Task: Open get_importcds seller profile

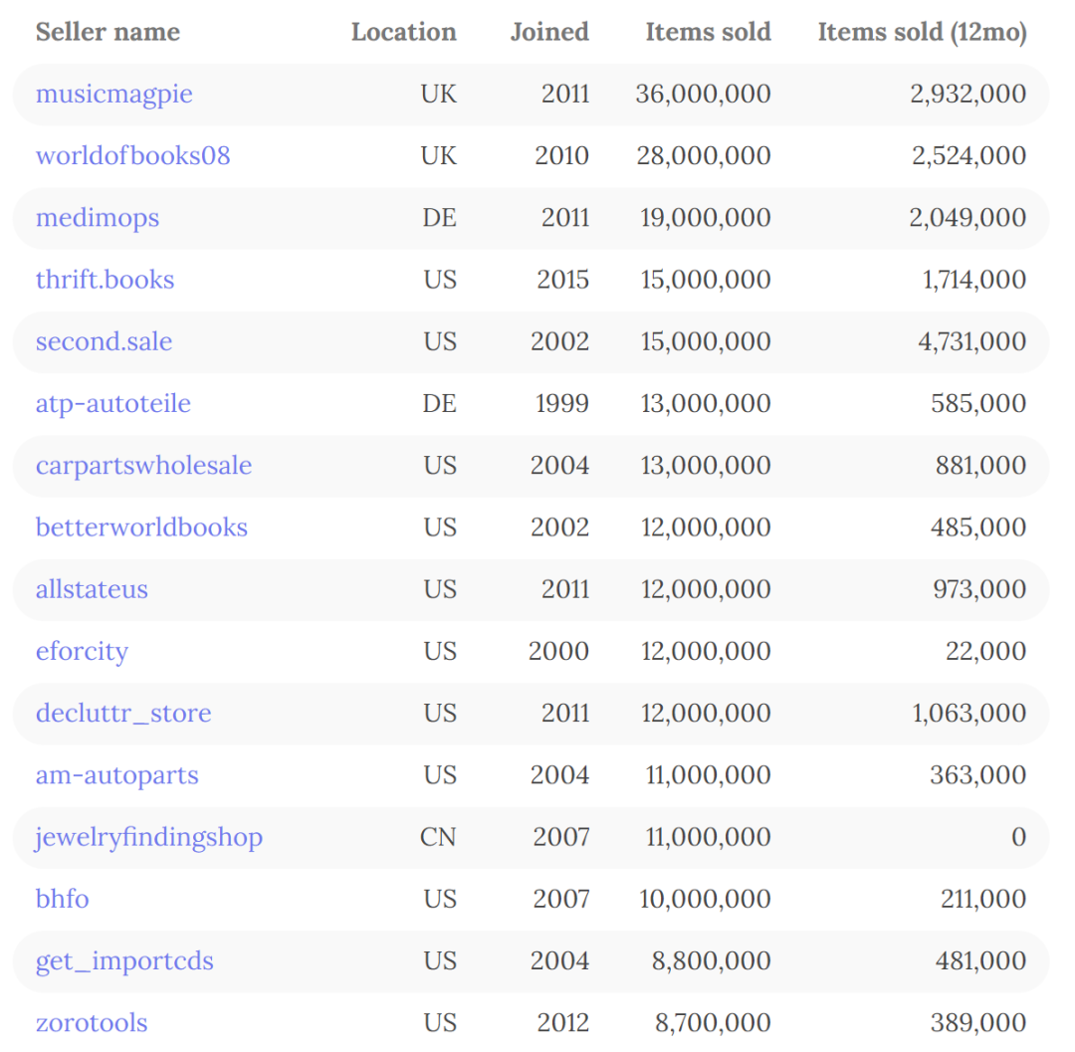Action: (124, 961)
